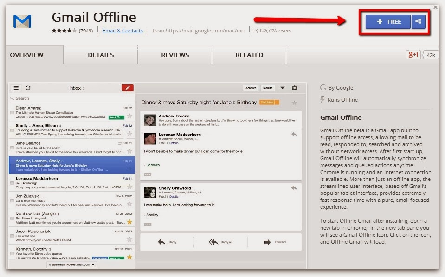Click the Reply all double arrow
445x277 pixels.
214,242
